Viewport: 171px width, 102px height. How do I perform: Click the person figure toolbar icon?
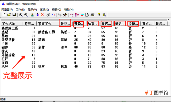pos(32,15)
